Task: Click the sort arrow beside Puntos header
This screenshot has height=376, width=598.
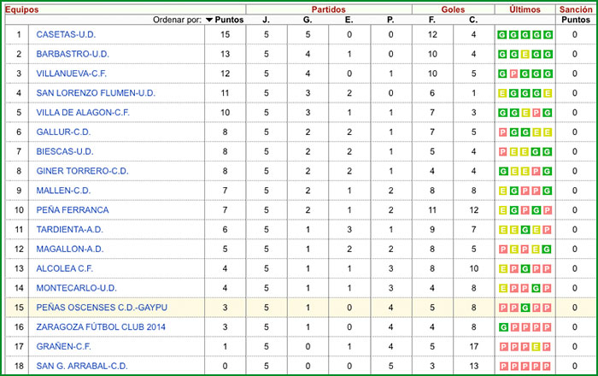Action: point(209,20)
